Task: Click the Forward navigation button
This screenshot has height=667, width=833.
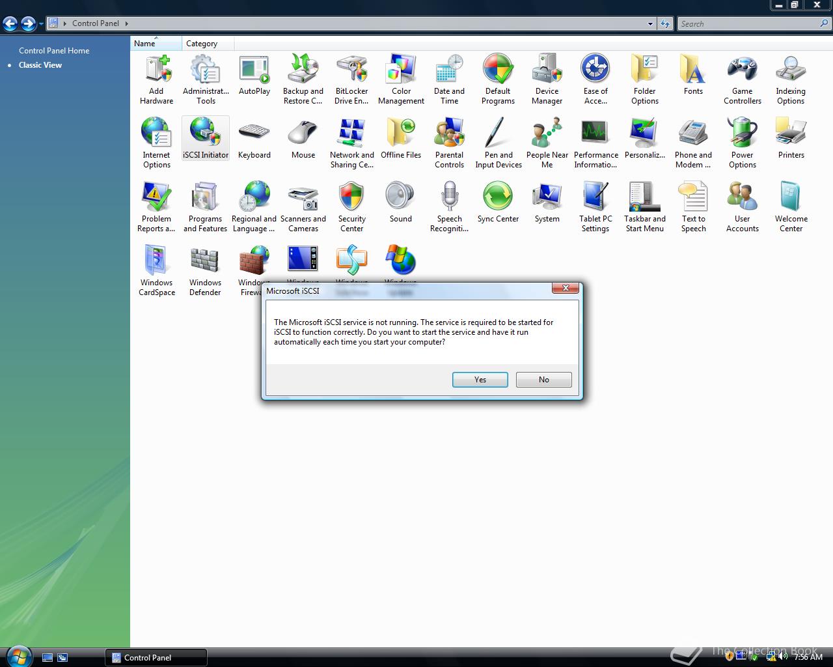Action: click(28, 24)
